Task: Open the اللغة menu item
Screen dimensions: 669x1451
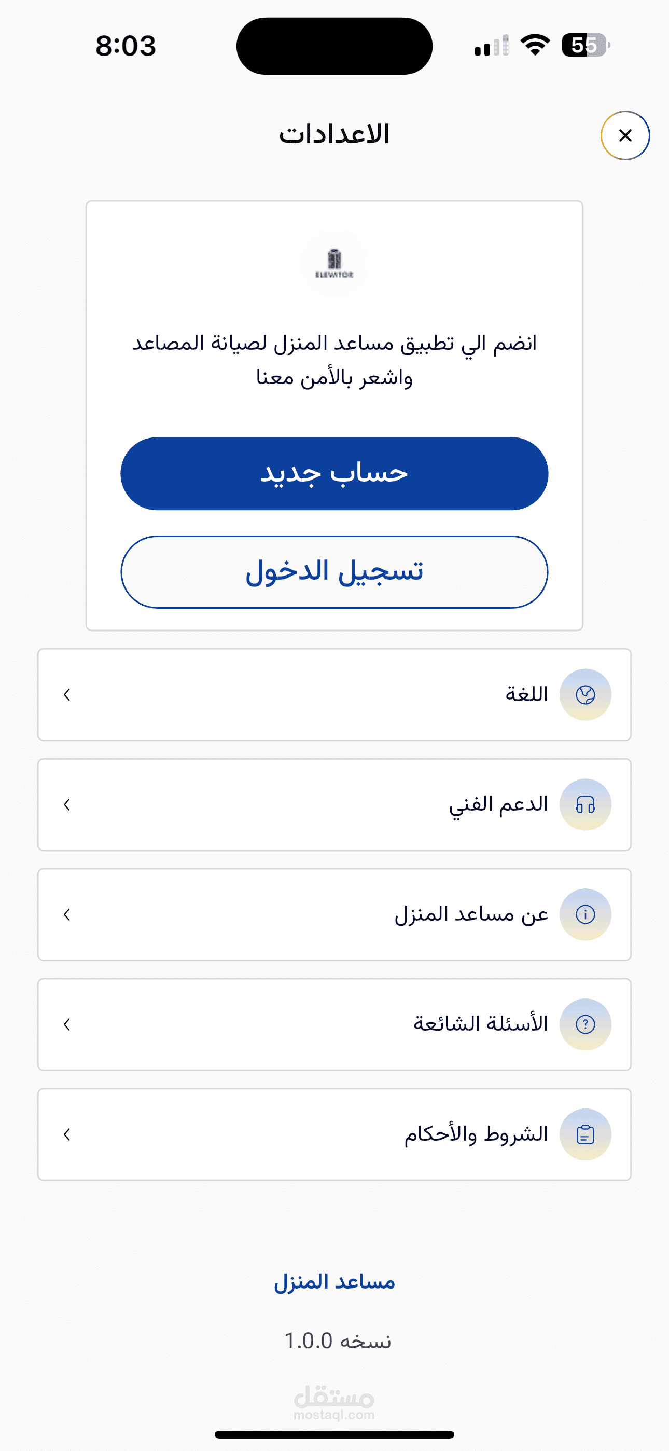Action: coord(526,694)
